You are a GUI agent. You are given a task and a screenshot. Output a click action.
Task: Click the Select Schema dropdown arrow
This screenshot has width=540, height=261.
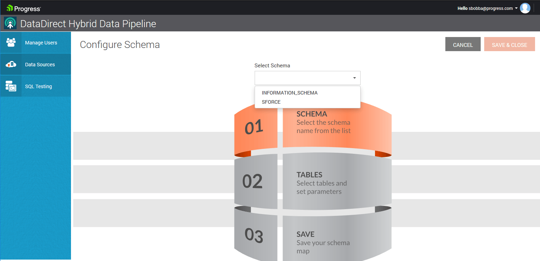(354, 78)
